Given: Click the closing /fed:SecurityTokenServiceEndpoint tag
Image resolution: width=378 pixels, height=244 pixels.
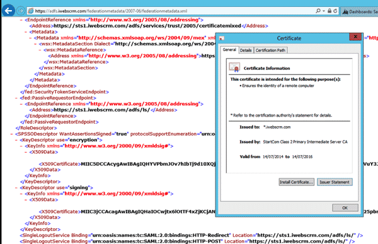Looking at the screenshot, I should [65, 91].
